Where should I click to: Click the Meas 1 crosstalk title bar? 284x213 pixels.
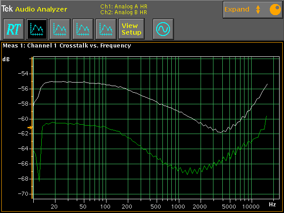67,45
